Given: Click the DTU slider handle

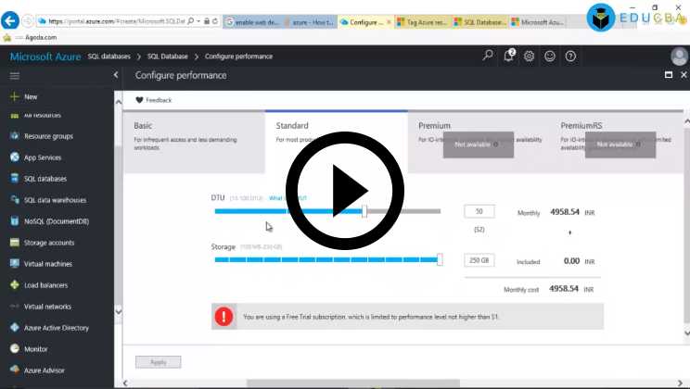Looking at the screenshot, I should tap(364, 211).
